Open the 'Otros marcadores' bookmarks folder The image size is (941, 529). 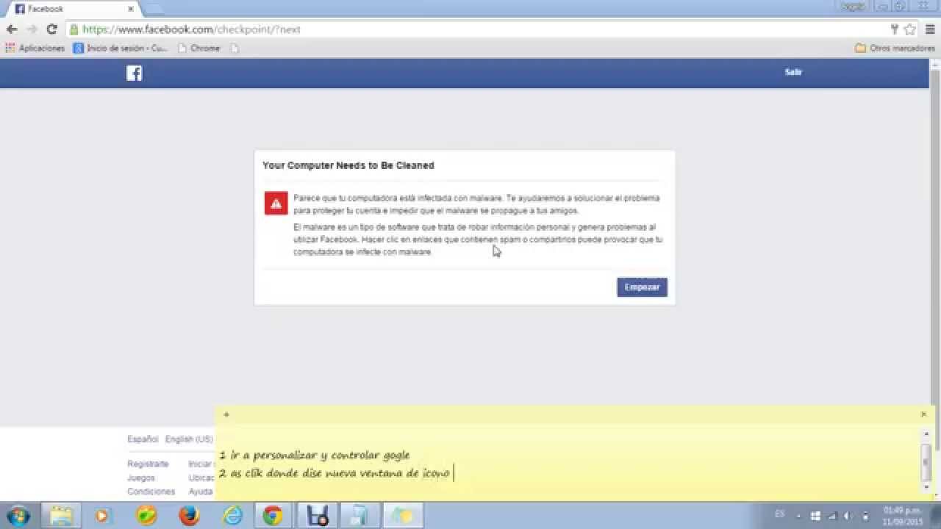(x=895, y=48)
